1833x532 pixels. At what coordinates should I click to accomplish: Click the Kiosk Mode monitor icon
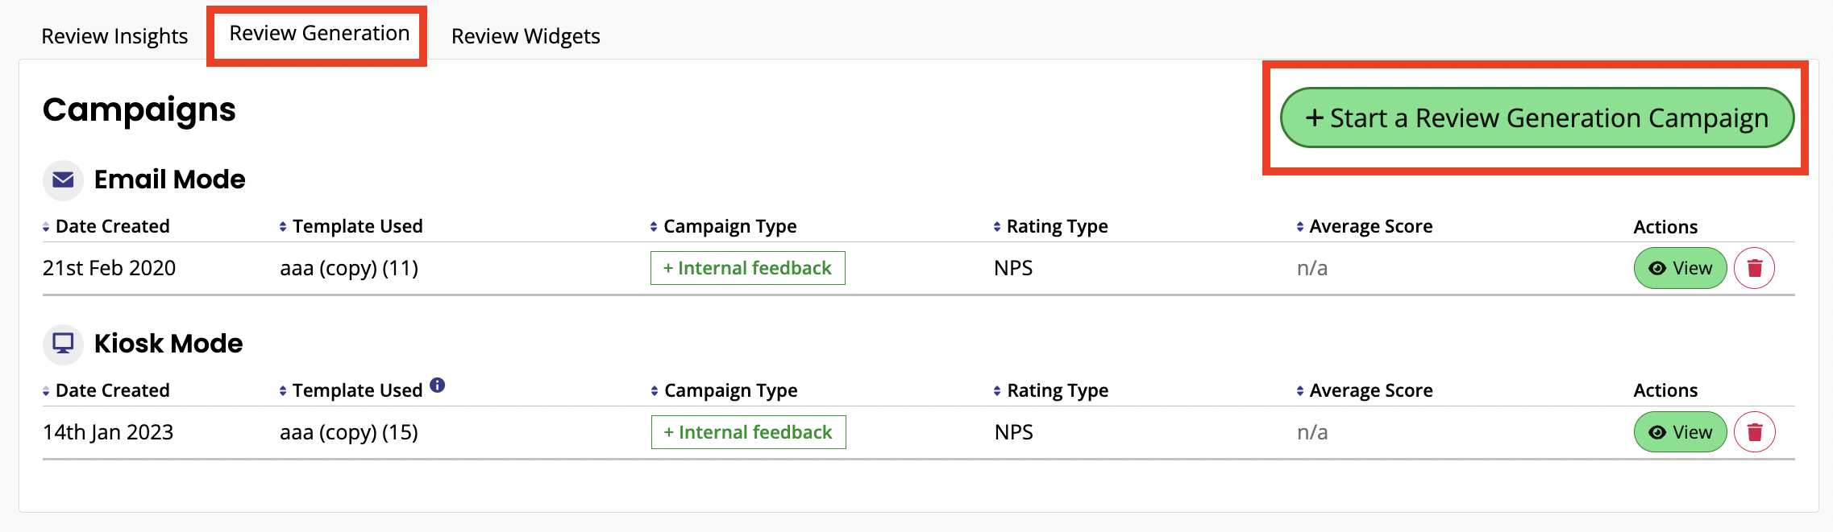coord(62,344)
